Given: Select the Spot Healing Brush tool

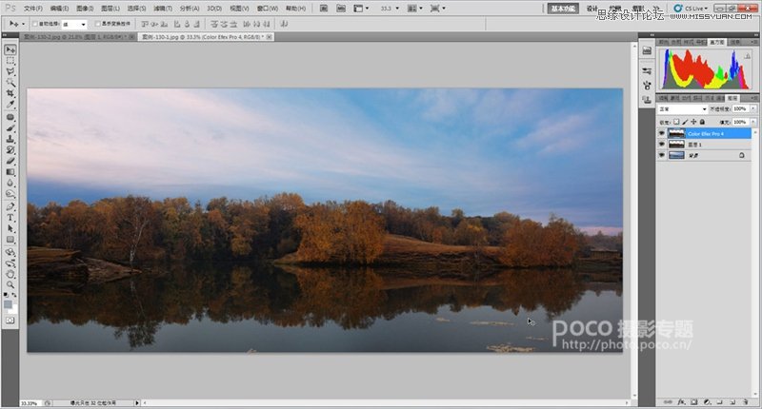Looking at the screenshot, I should pyautogui.click(x=10, y=117).
